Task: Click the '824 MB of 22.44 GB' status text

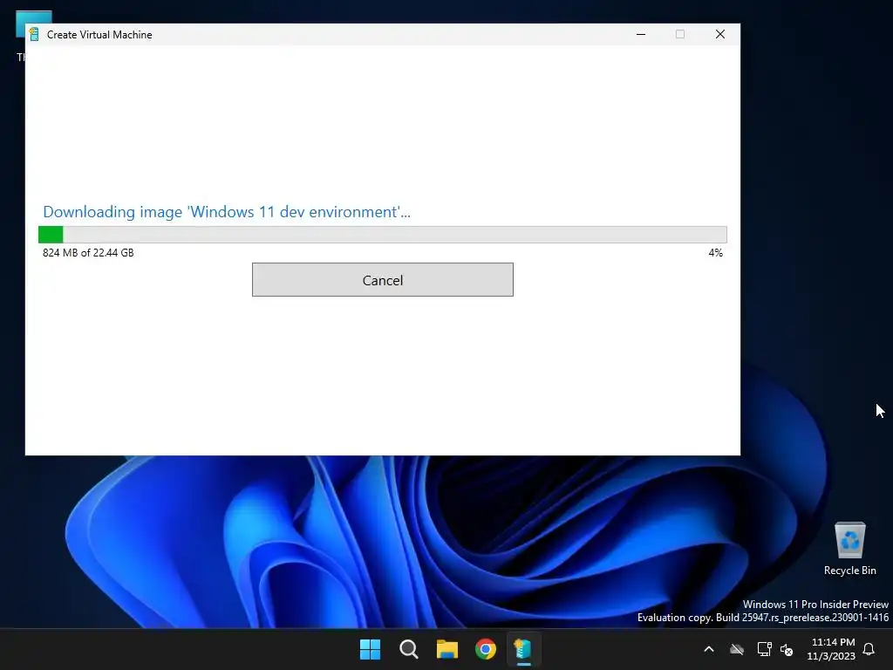Action: click(88, 252)
